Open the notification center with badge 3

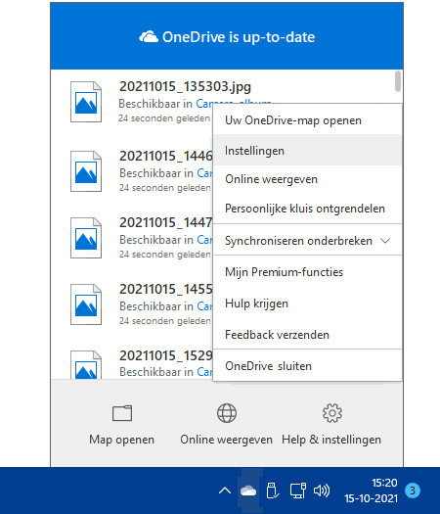[413, 491]
